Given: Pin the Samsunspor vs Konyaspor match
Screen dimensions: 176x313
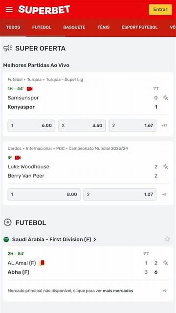Looking at the screenshot, I should (x=166, y=98).
